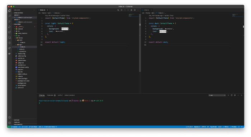Click highlighted color value in dark theme text
The height and width of the screenshot is (137, 251).
(163, 32)
